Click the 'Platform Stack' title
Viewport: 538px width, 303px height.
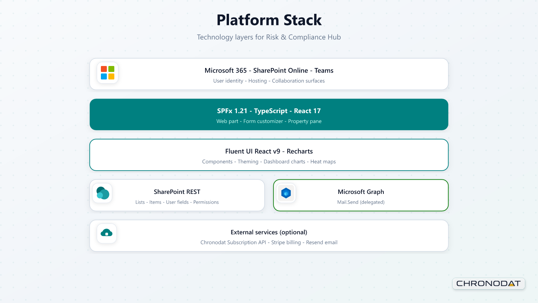[x=269, y=20]
